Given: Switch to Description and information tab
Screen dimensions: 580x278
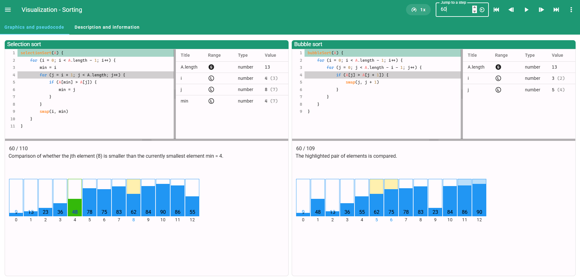Looking at the screenshot, I should 107,27.
